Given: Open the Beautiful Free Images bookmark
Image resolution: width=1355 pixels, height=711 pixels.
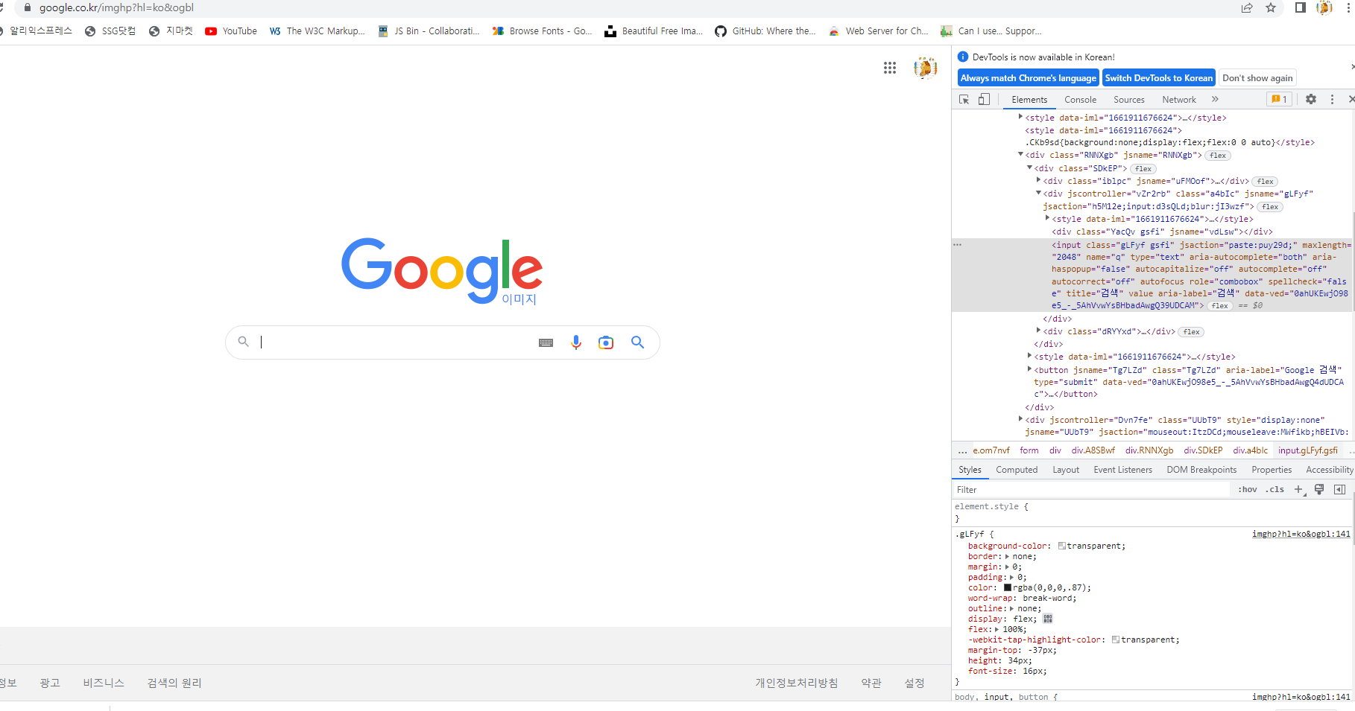Looking at the screenshot, I should (x=654, y=31).
